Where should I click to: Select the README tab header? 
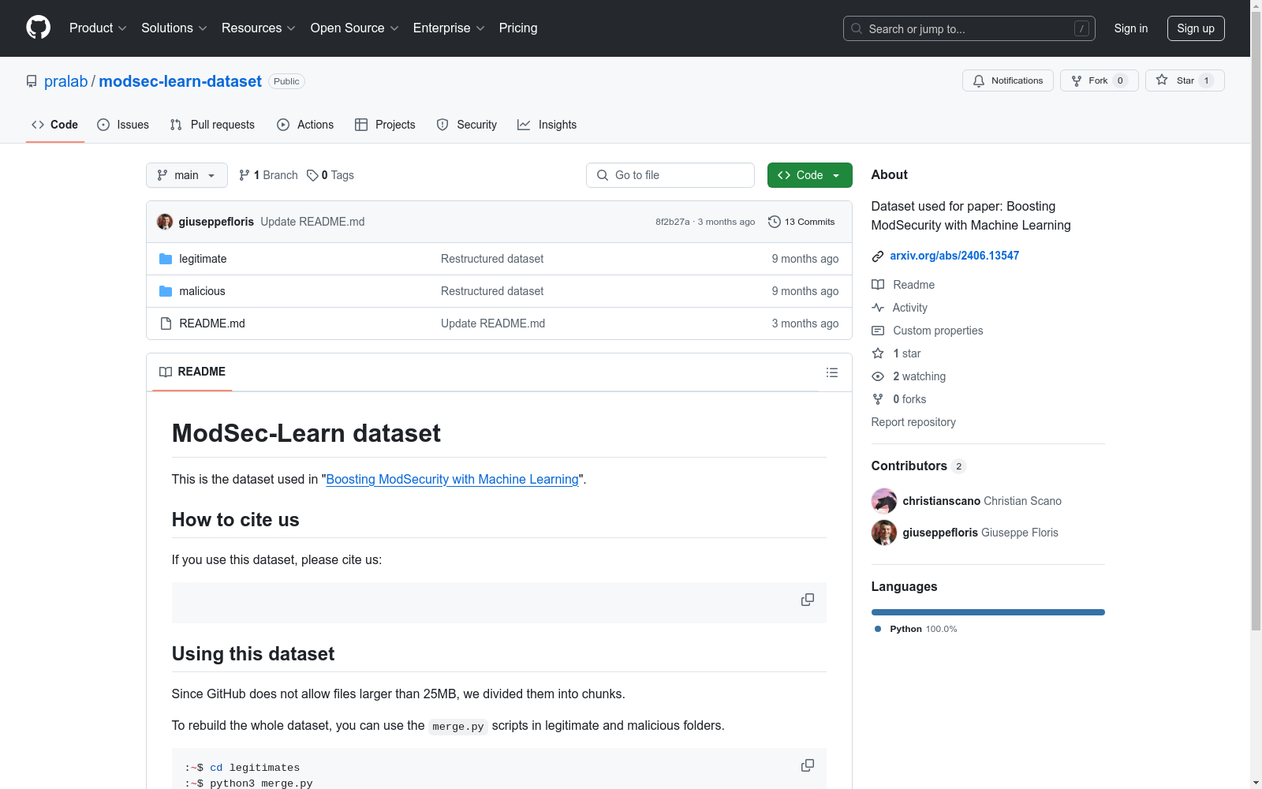(x=192, y=372)
